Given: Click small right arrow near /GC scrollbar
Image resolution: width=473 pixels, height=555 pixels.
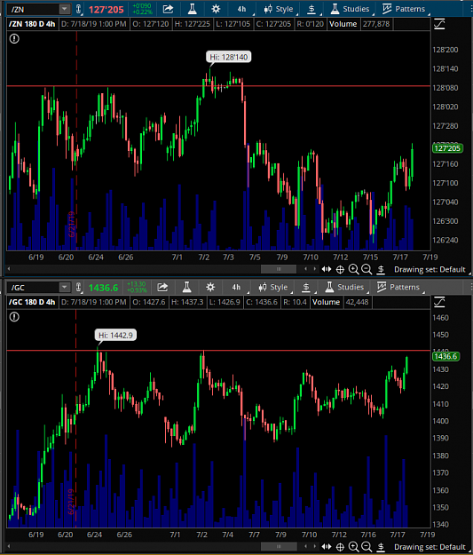Looking at the screenshot, I should coord(315,547).
